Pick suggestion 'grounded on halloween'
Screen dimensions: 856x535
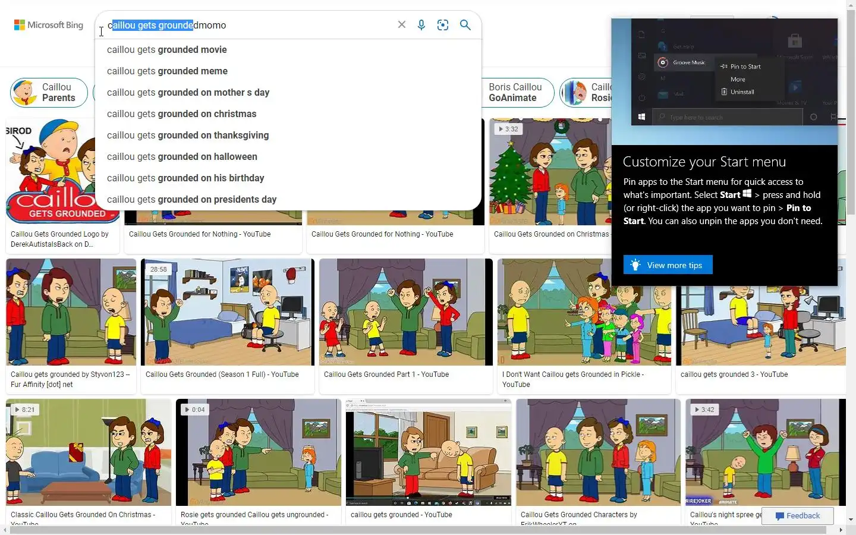[x=288, y=157]
